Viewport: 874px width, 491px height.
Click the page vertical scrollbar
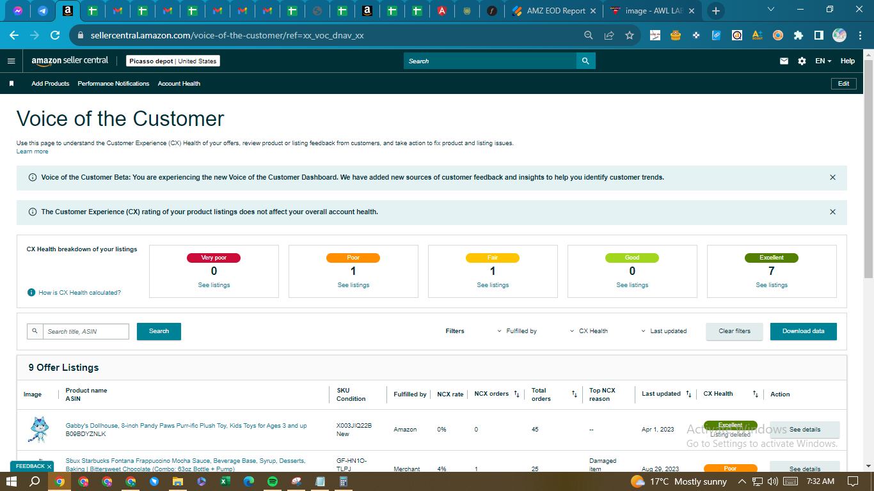point(868,169)
